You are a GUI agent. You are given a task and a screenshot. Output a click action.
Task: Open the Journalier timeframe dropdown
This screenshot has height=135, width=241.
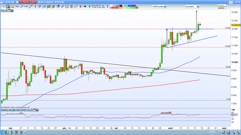coord(198,7)
